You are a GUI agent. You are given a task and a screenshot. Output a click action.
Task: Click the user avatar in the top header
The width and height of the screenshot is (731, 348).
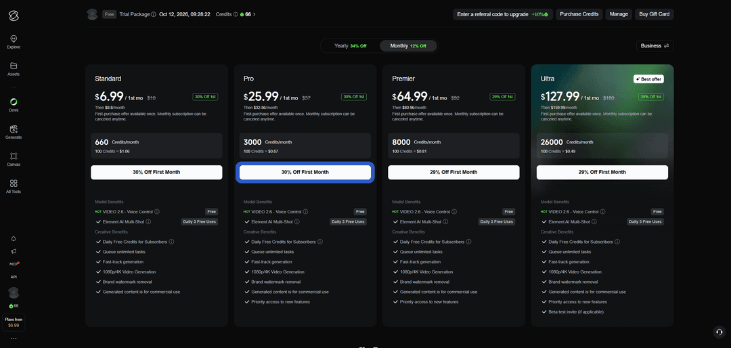[92, 14]
